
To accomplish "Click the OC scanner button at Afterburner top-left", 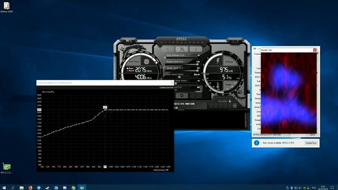I will click(x=129, y=41).
